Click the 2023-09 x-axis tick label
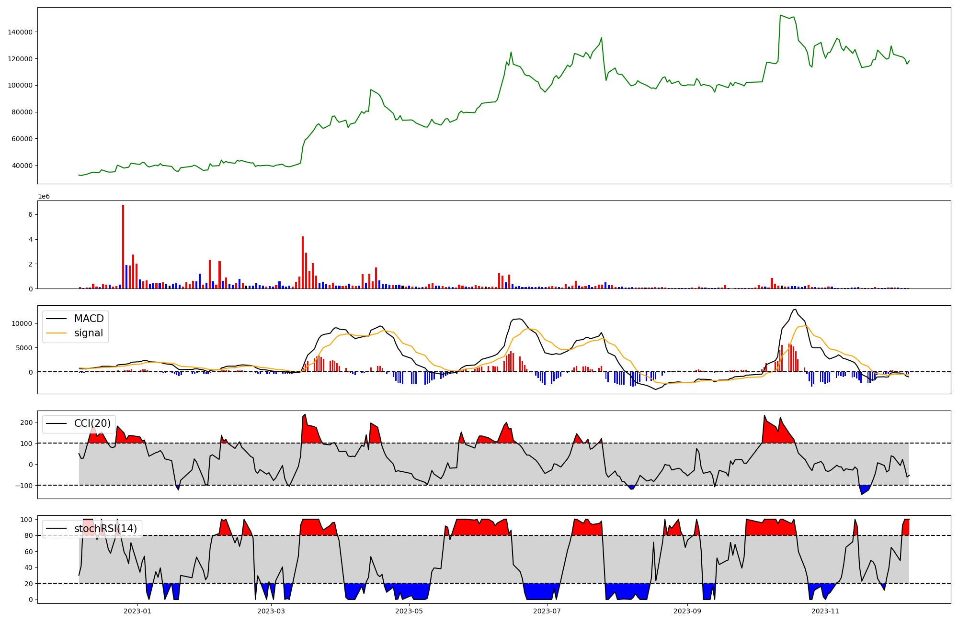The width and height of the screenshot is (958, 622). (x=687, y=611)
